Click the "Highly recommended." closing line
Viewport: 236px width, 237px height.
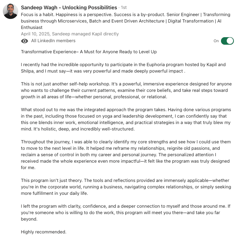pyautogui.click(x=44, y=232)
